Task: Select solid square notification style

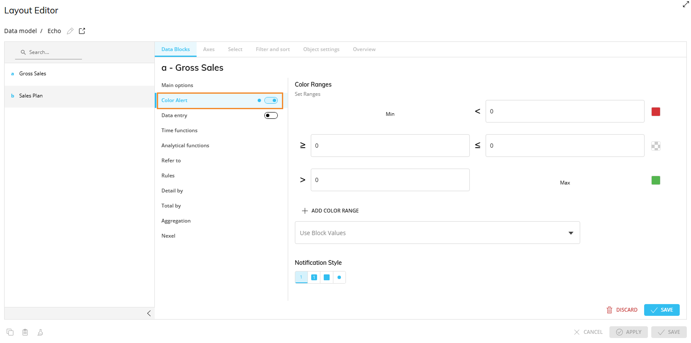Action: [x=327, y=277]
